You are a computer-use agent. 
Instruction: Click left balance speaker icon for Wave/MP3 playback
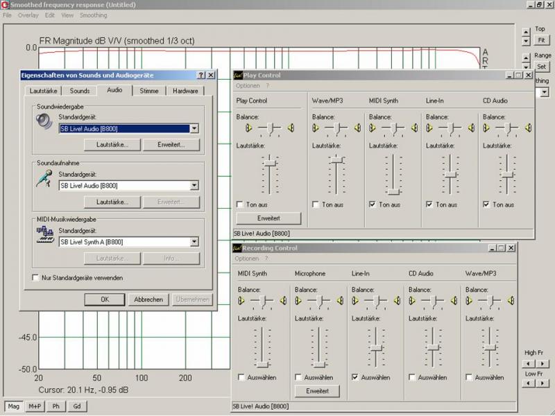(x=316, y=128)
